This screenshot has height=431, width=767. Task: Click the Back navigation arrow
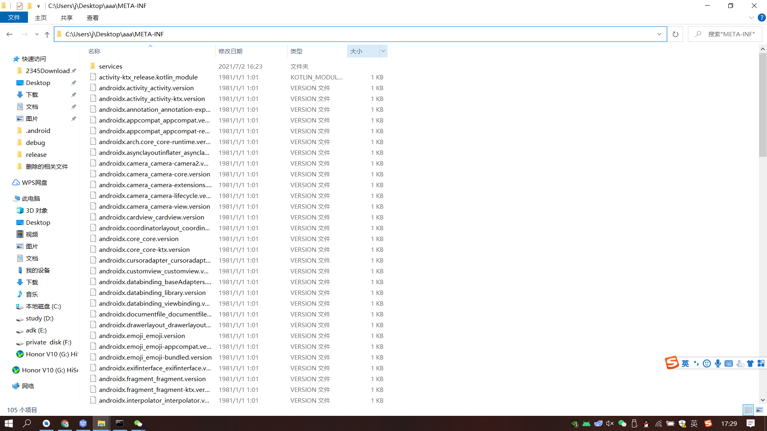[x=10, y=34]
